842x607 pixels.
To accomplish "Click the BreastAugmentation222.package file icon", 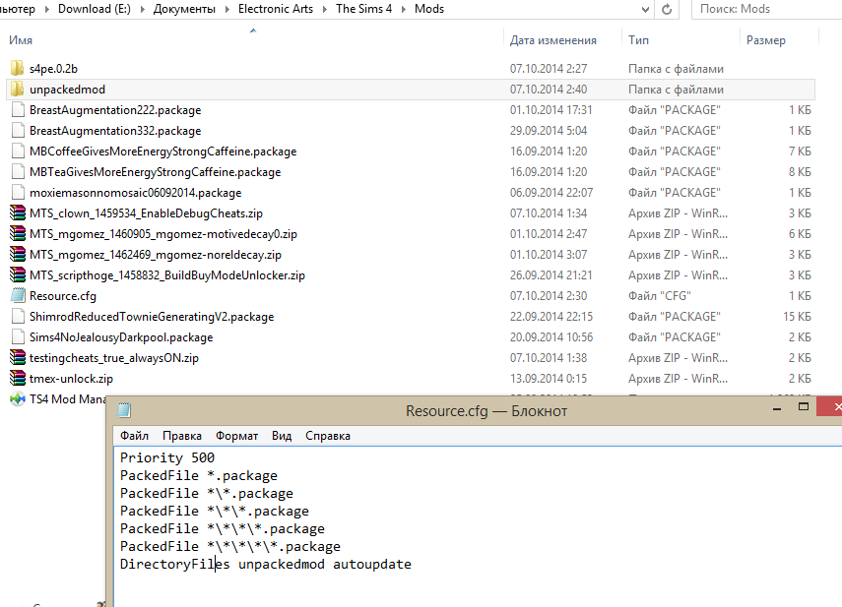I will [18, 110].
